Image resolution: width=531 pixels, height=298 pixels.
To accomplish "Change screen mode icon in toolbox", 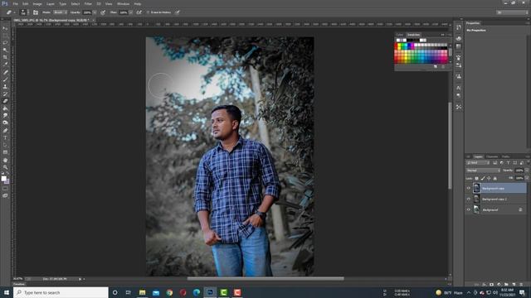I will click(5, 195).
